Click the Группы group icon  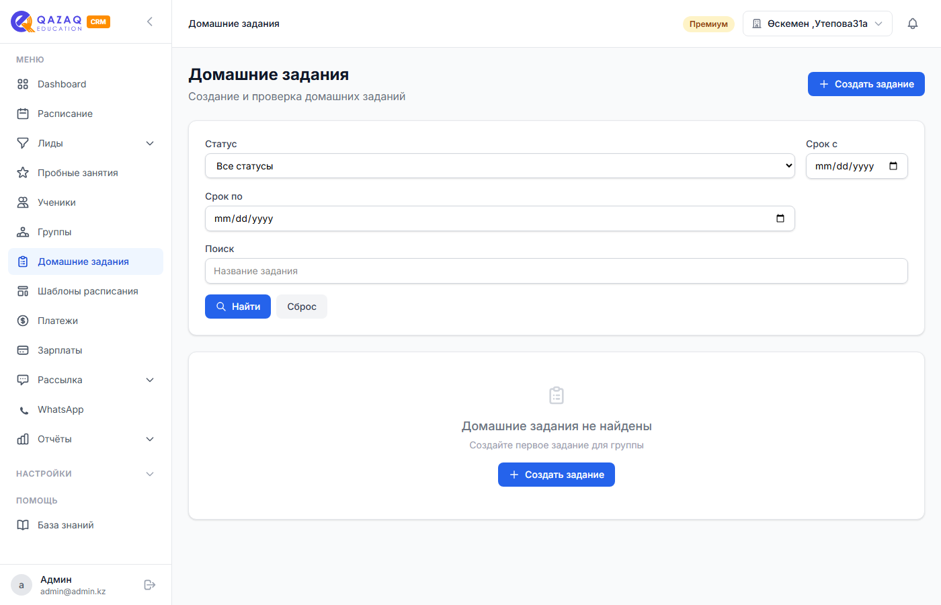23,232
